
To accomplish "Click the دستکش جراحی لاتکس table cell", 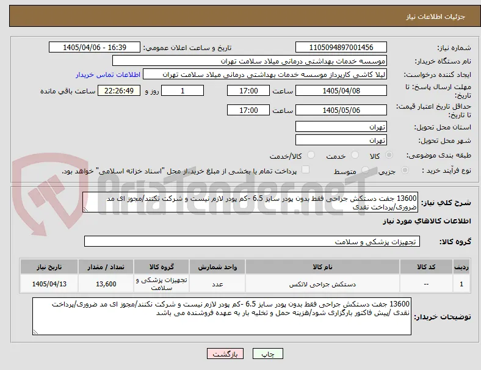I will pyautogui.click(x=322, y=284).
